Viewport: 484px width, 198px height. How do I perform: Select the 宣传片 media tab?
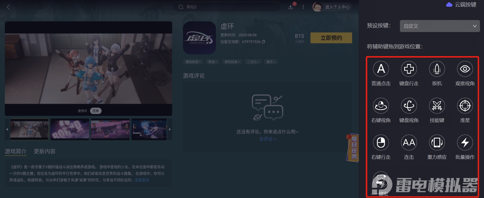pyautogui.click(x=82, y=111)
